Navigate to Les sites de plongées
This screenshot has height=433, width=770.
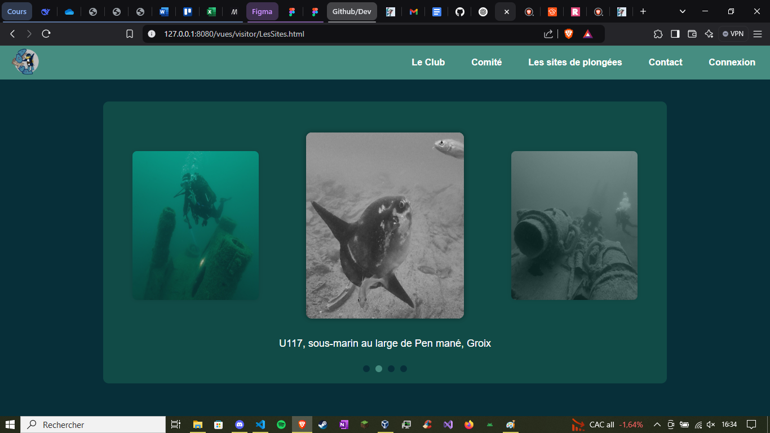coord(575,62)
